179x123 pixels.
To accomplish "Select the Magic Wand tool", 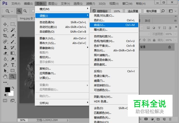I will point(13,30).
